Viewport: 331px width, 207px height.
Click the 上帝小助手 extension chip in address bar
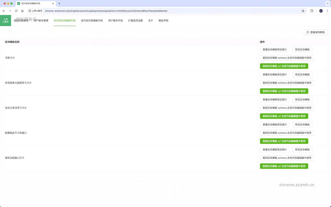tap(35, 11)
